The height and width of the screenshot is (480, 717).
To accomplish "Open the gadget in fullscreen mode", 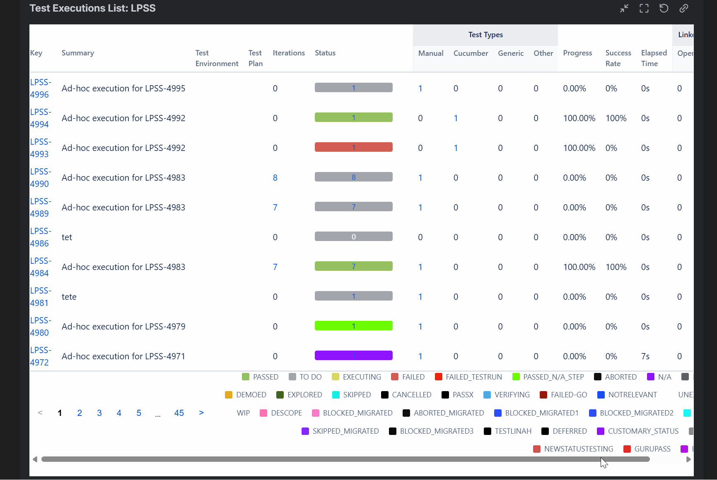I will [644, 8].
